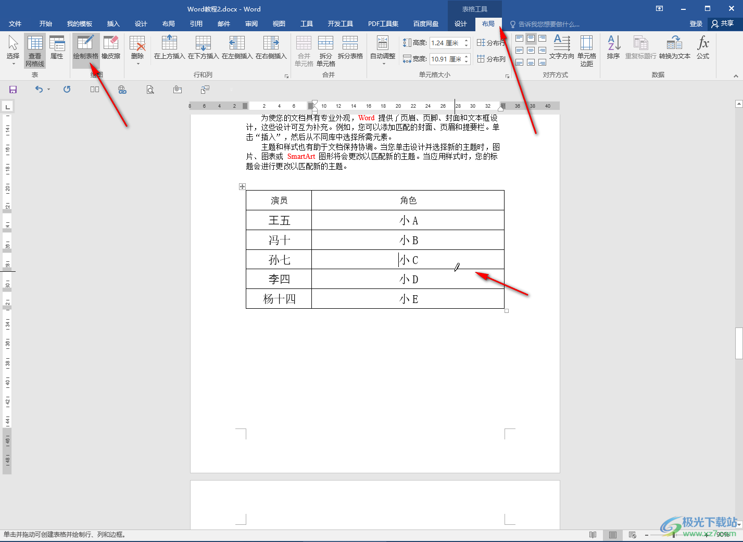This screenshot has height=542, width=743.
Task: Toggle View Gridlines (查看网格线)
Action: [x=35, y=50]
